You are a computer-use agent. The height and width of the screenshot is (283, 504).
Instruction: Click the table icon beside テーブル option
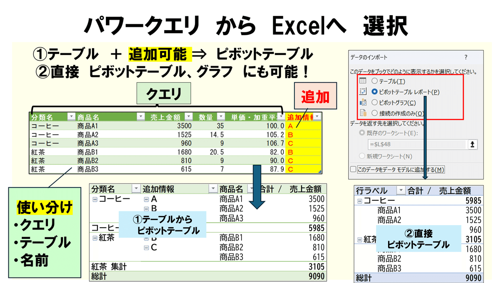point(363,80)
